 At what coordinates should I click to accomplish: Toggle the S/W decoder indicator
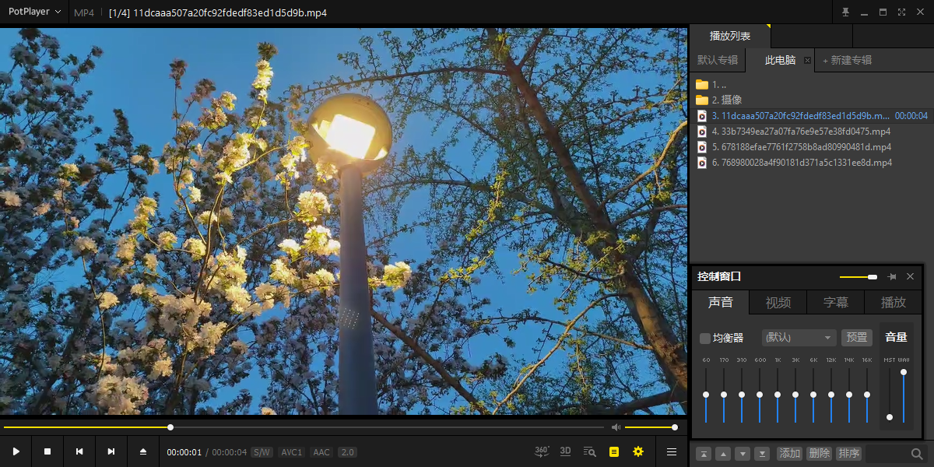[x=262, y=452]
